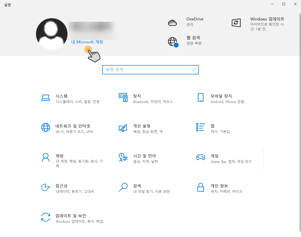Open the 게임 settings category

(214, 156)
